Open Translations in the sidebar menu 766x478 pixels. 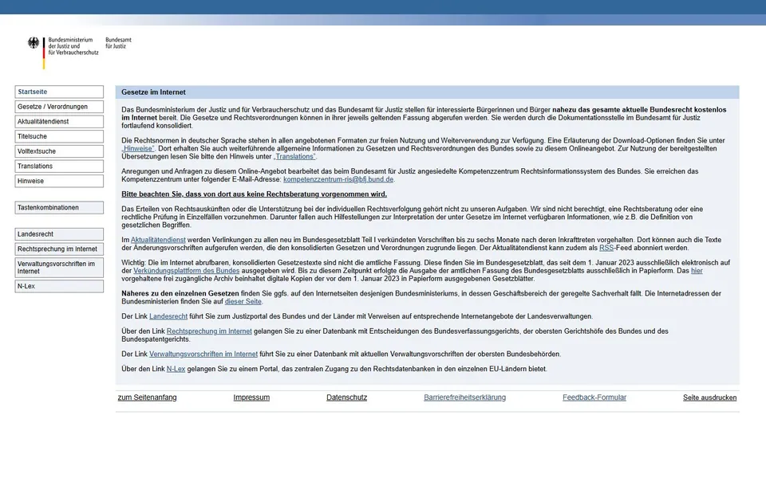pyautogui.click(x=59, y=167)
